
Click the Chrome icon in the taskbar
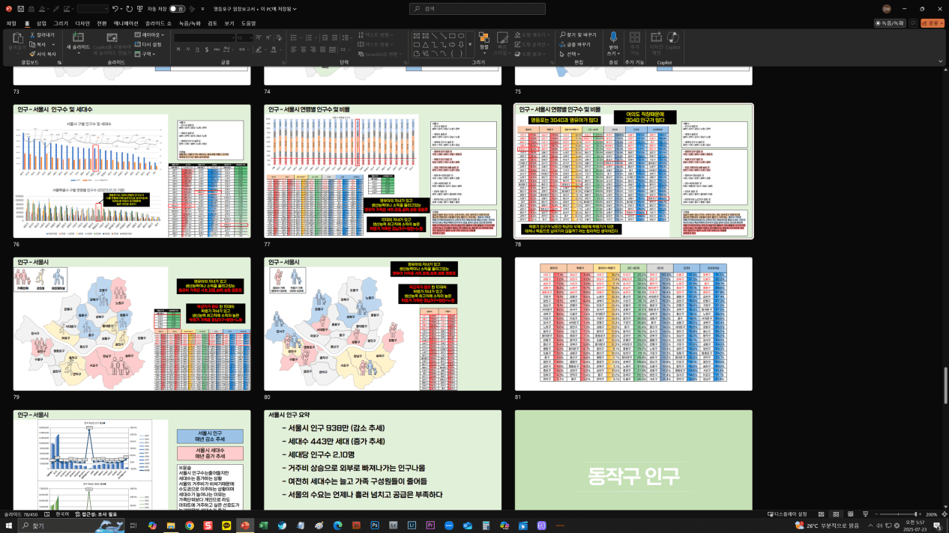pos(190,526)
